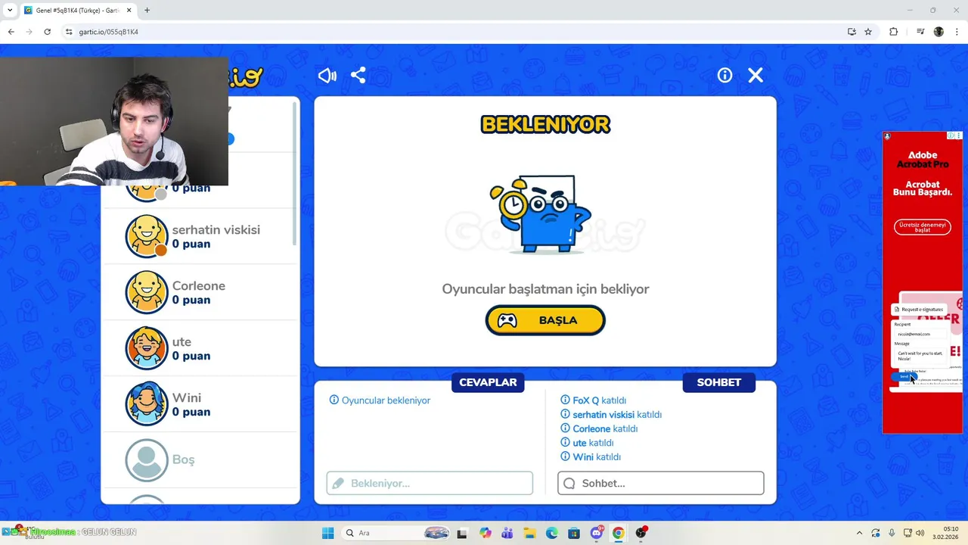Click player name Corleone in list
This screenshot has width=968, height=545.
click(x=199, y=285)
